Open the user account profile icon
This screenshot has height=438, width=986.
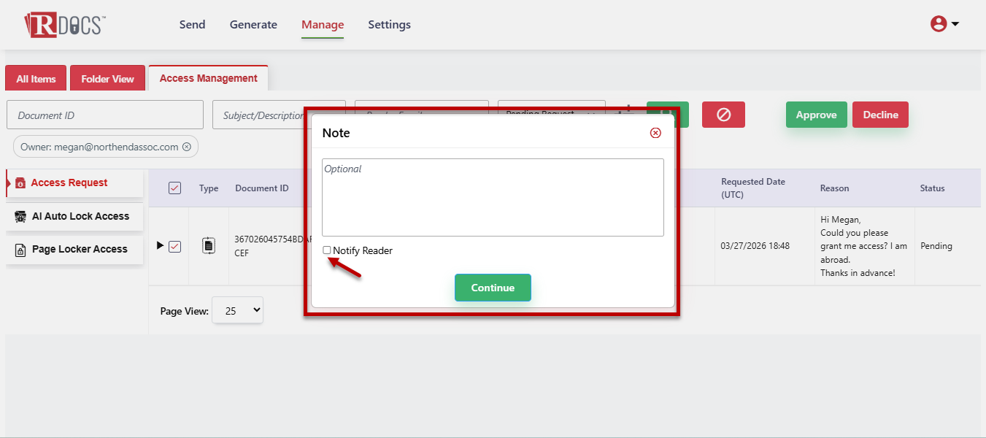pos(939,24)
